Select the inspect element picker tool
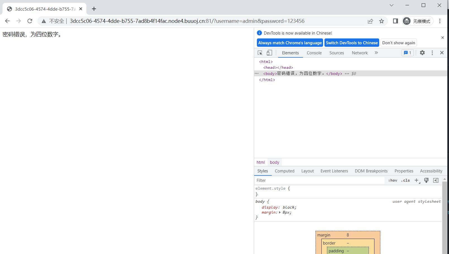Screen dimensions: 449x254 point(260,53)
